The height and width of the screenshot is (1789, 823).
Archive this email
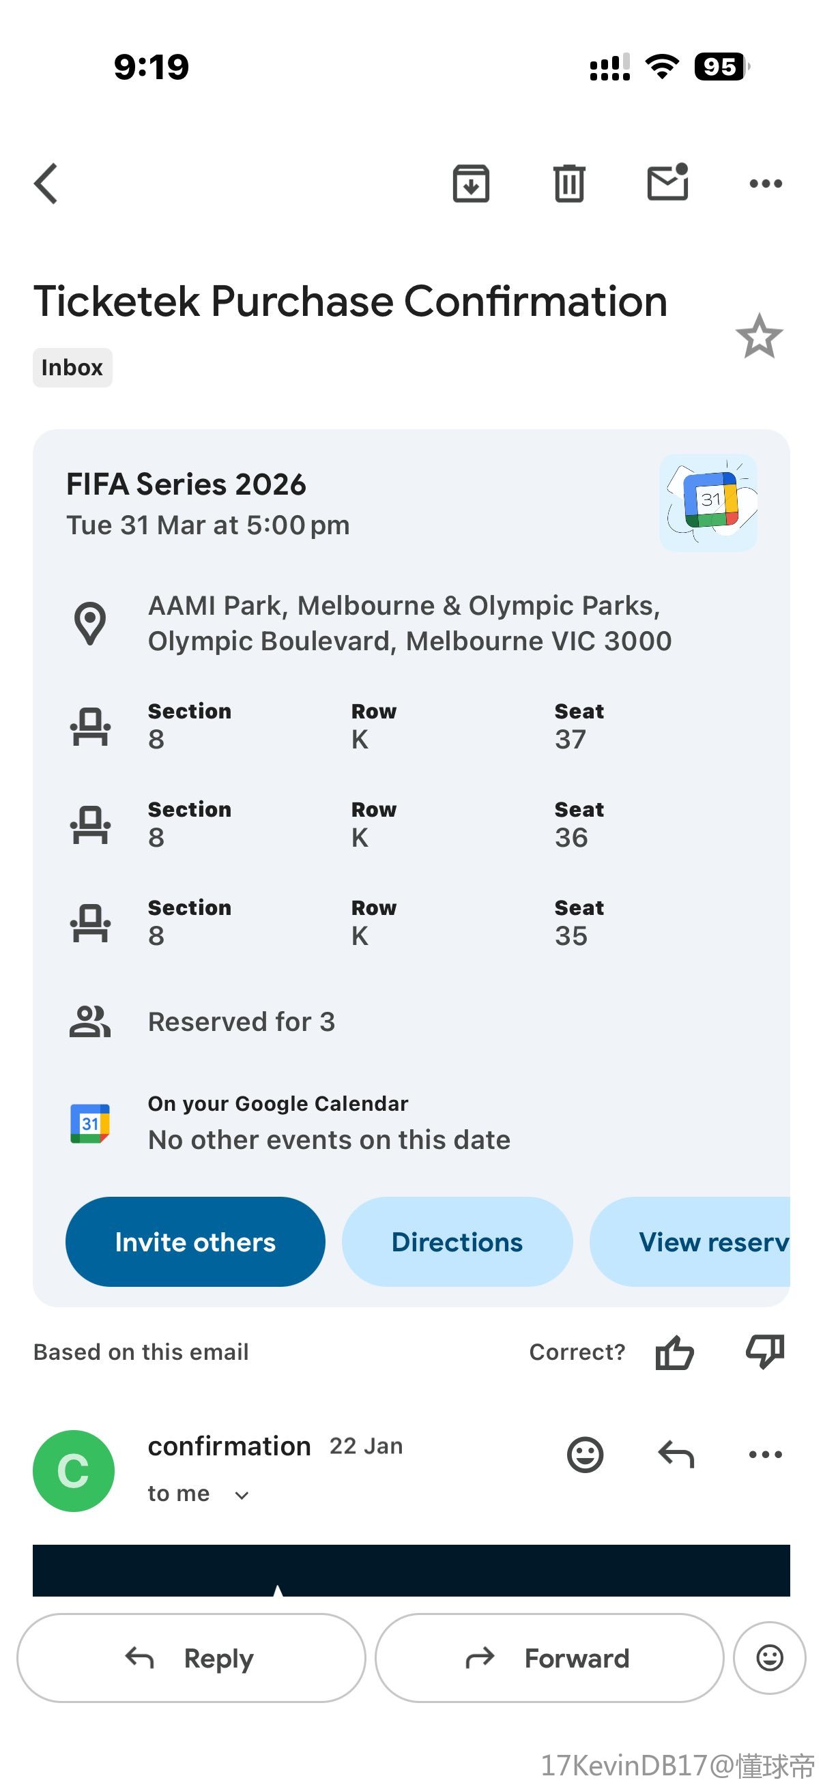coord(471,184)
